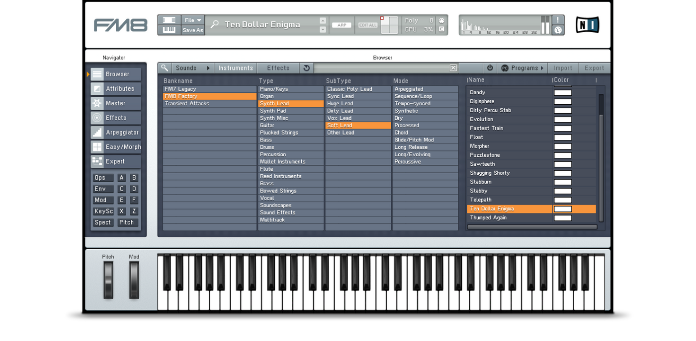Image resolution: width=696 pixels, height=341 pixels.
Task: Switch to the Instruments browser tab
Action: click(x=236, y=68)
